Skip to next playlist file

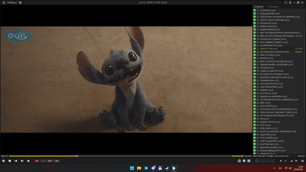22,161
